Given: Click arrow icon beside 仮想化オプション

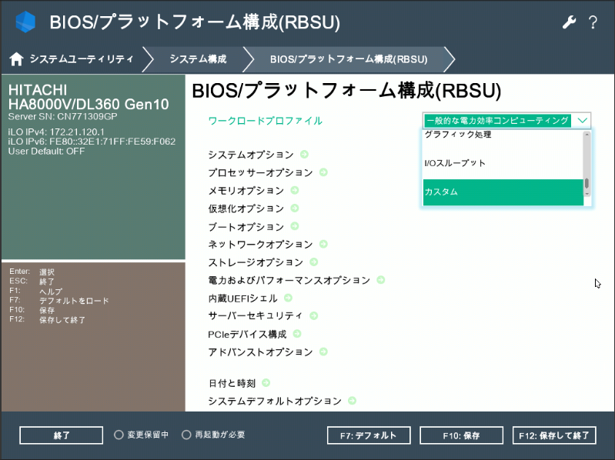Looking at the screenshot, I should (295, 208).
